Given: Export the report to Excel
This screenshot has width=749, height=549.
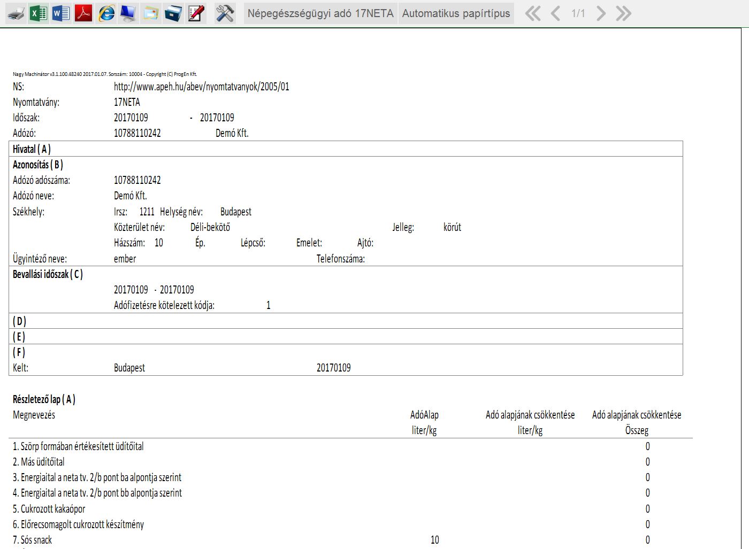Looking at the screenshot, I should (x=39, y=13).
